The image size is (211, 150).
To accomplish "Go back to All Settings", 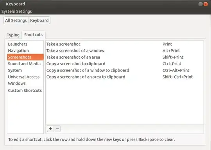I will [x=16, y=20].
